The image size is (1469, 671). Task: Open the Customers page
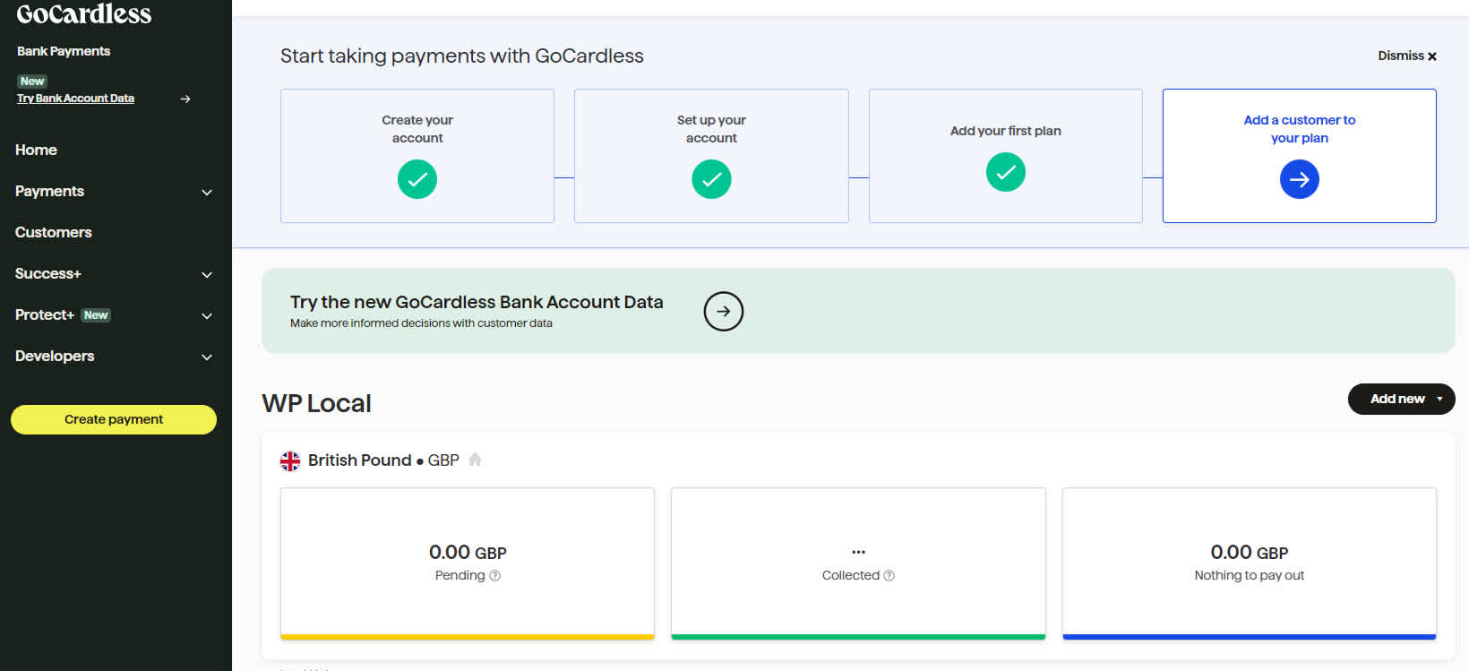tap(54, 232)
